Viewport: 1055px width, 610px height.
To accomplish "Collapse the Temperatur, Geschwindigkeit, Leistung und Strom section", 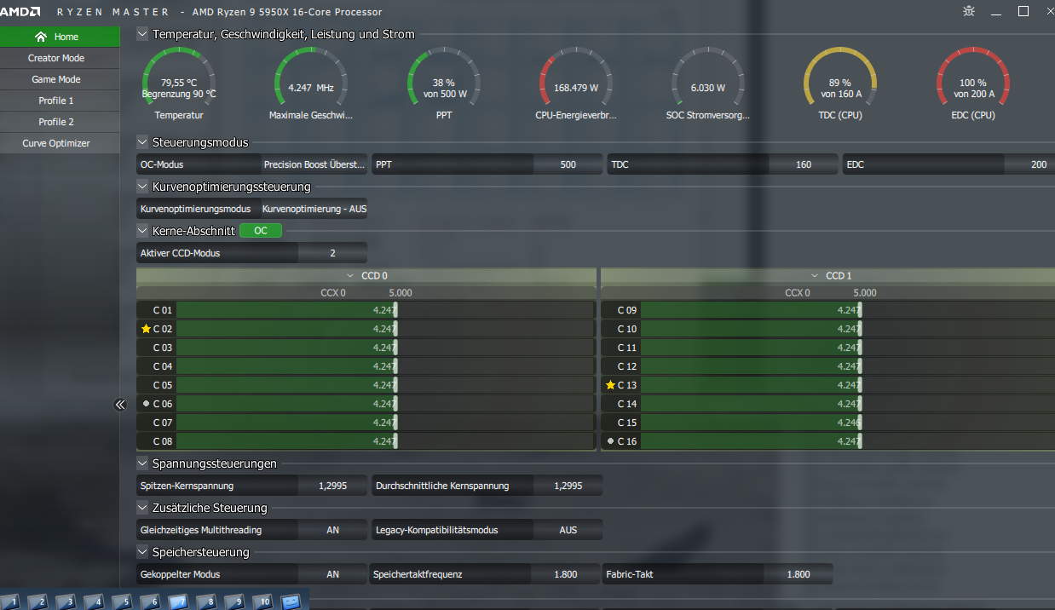I will point(142,34).
